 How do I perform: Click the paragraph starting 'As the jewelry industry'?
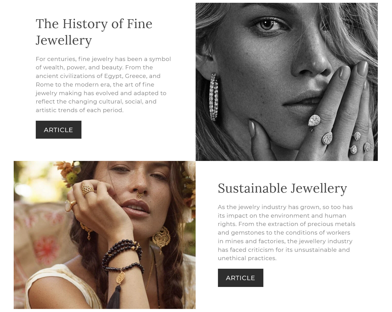point(286,233)
